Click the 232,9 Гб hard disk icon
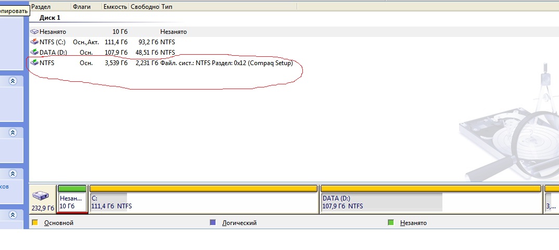 40,196
